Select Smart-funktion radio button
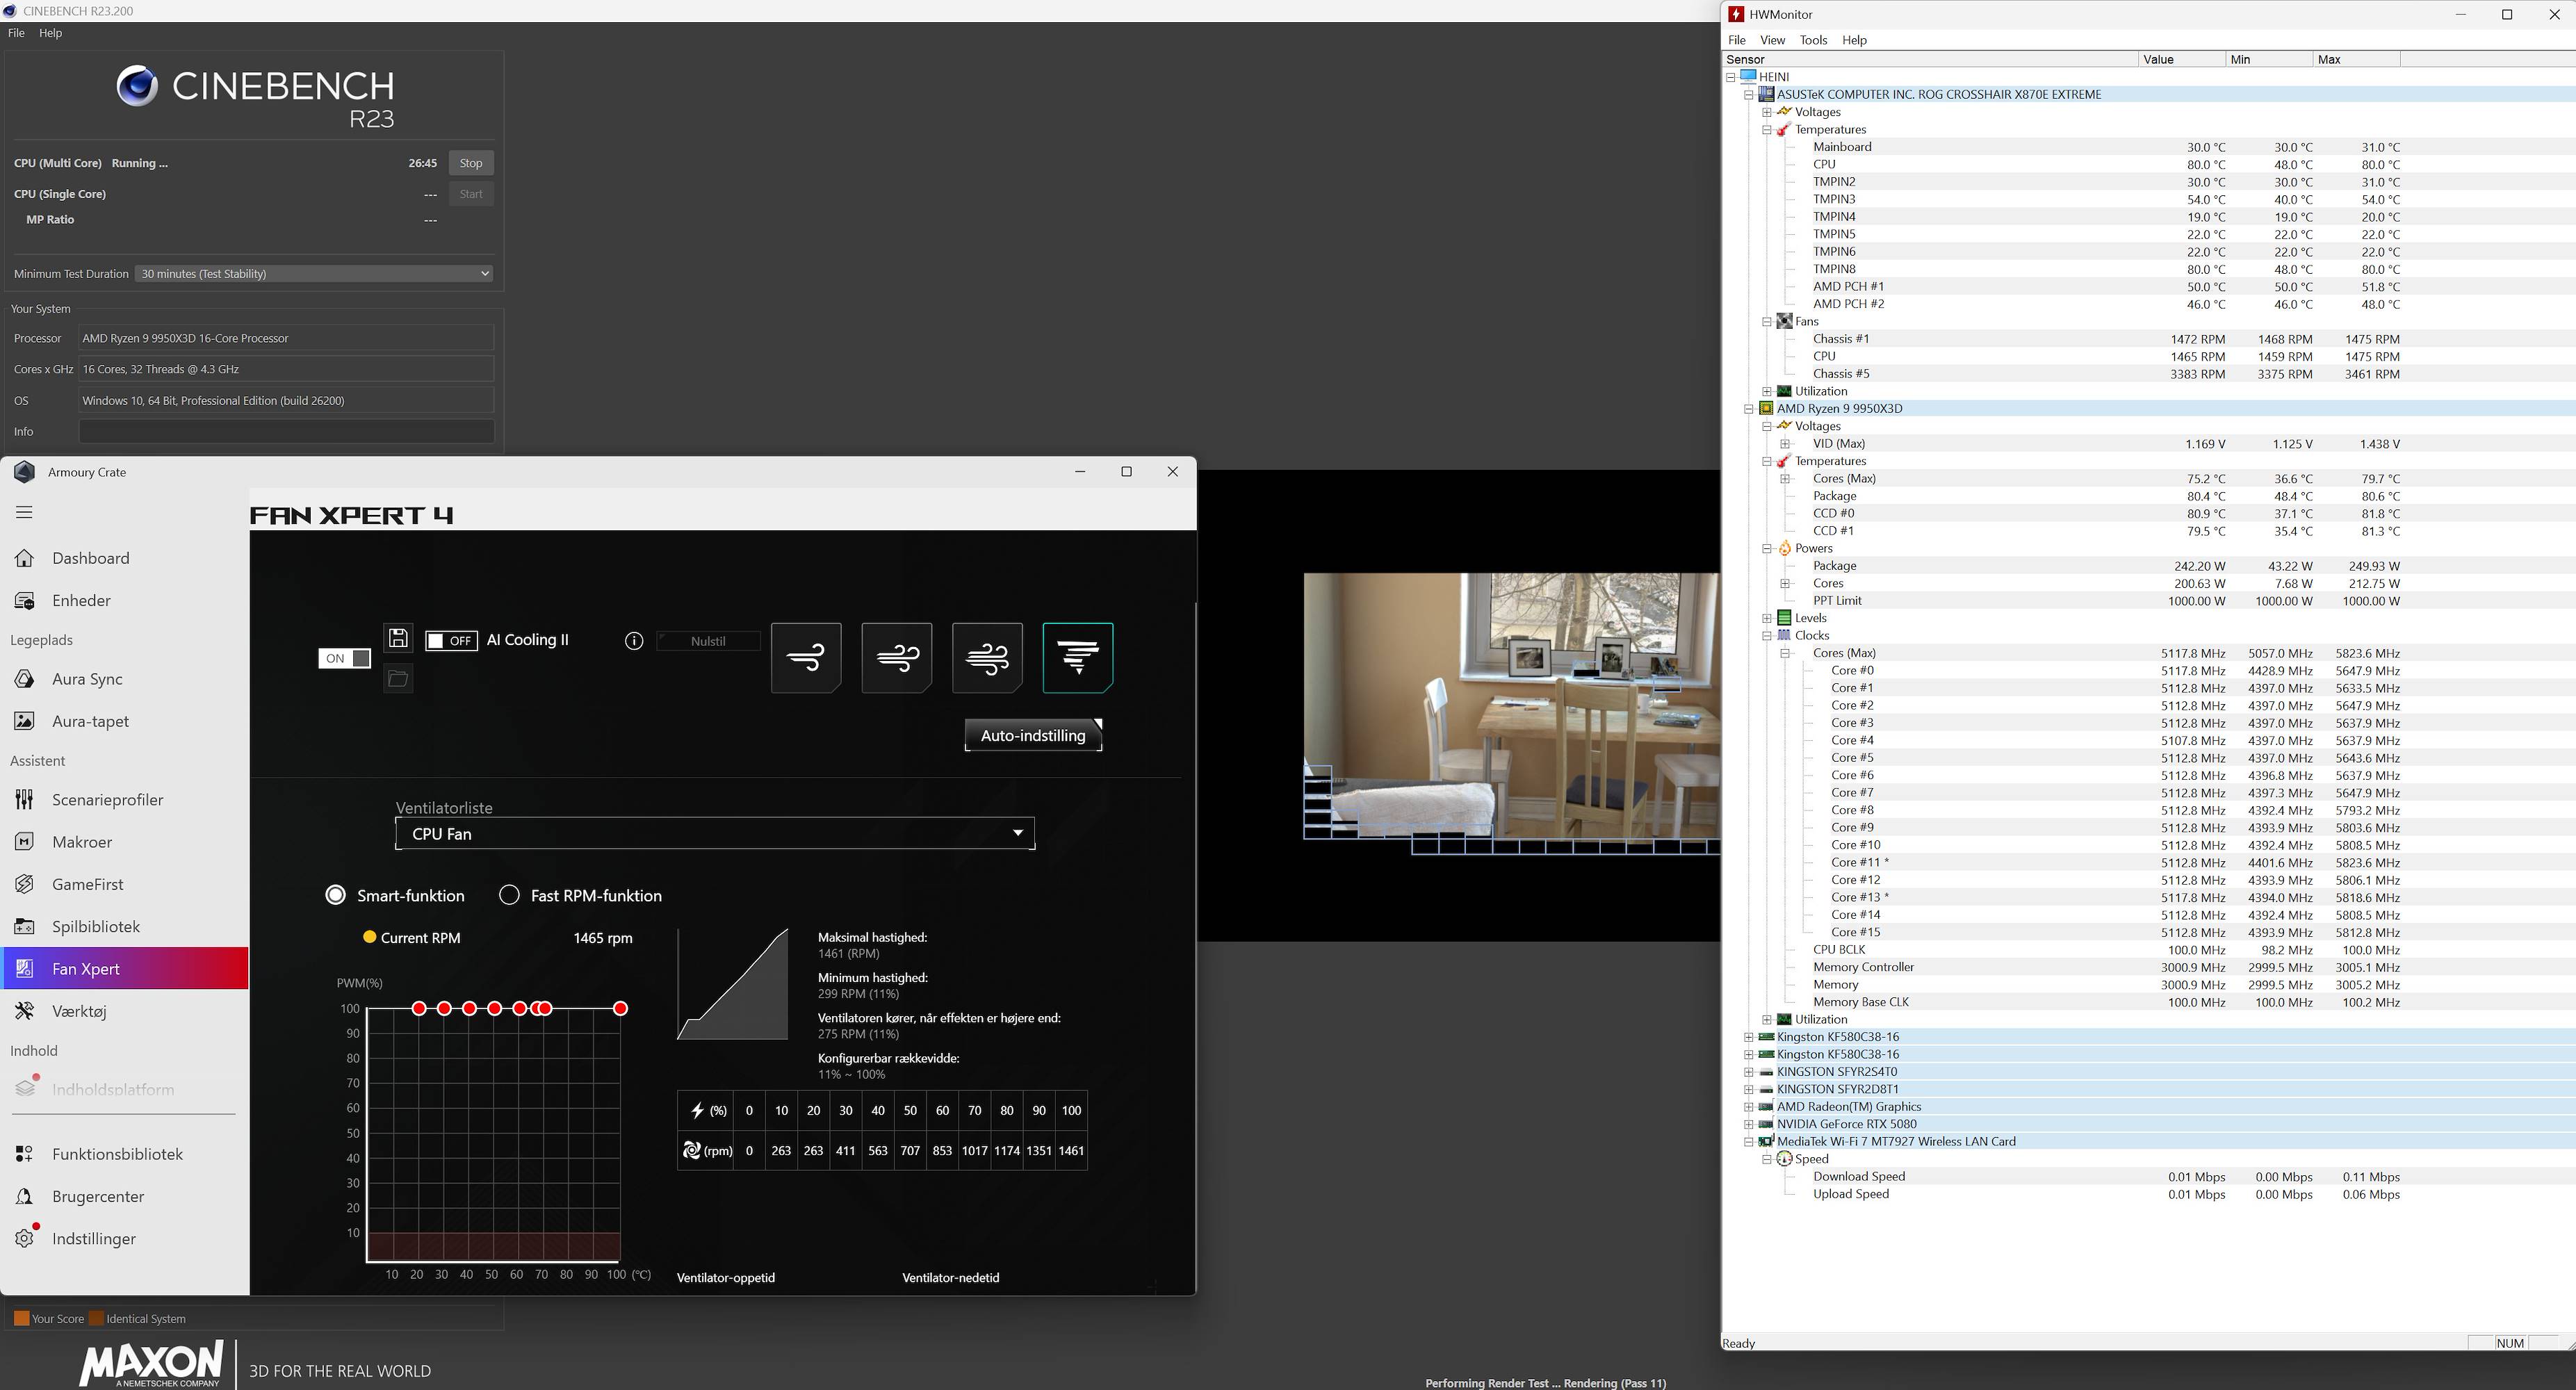The height and width of the screenshot is (1390, 2576). [336, 895]
